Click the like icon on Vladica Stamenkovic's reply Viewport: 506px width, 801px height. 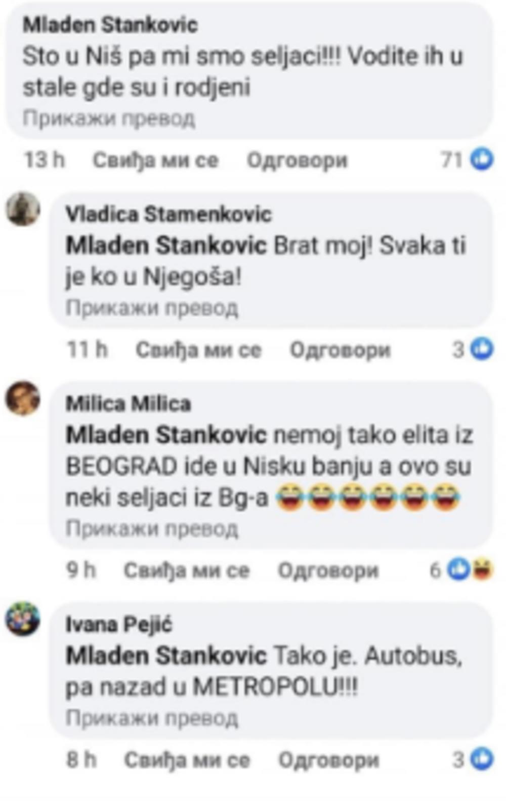point(481,349)
